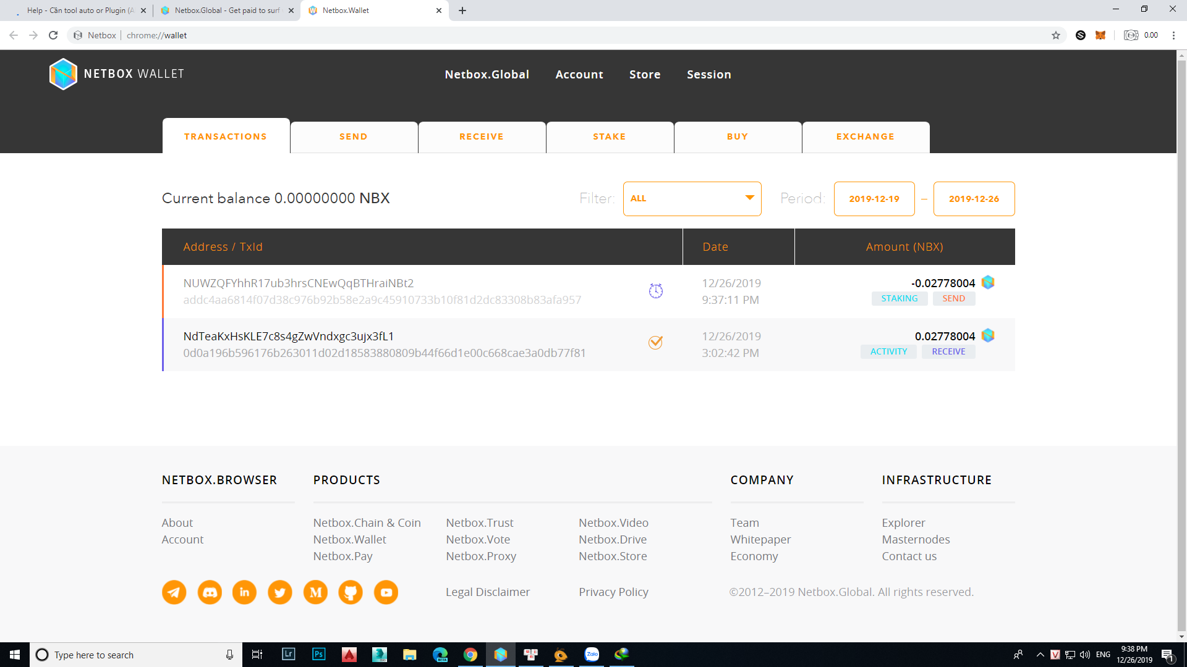The image size is (1187, 667).
Task: Click the Medium social icon
Action: [x=315, y=592]
